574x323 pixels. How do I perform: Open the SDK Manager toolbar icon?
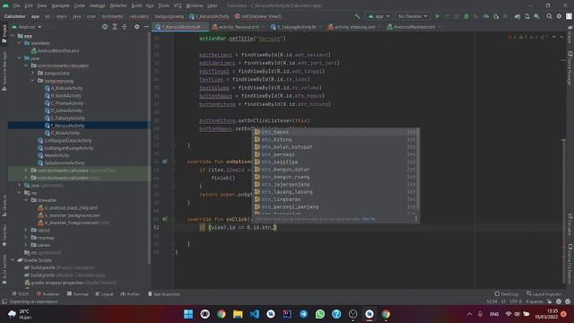pyautogui.click(x=536, y=16)
